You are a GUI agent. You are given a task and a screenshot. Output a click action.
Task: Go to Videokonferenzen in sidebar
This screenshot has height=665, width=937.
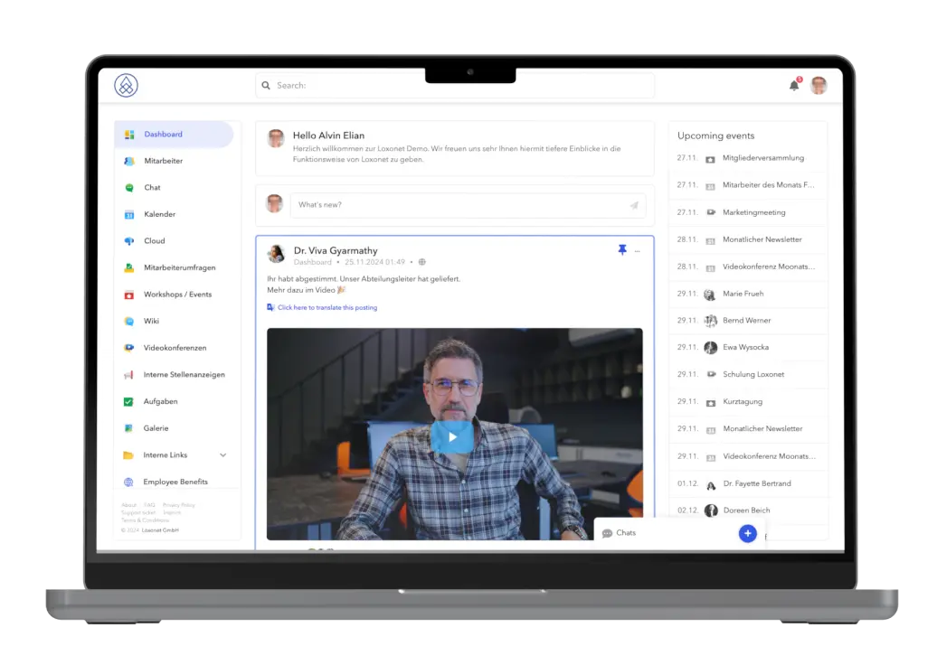[175, 348]
